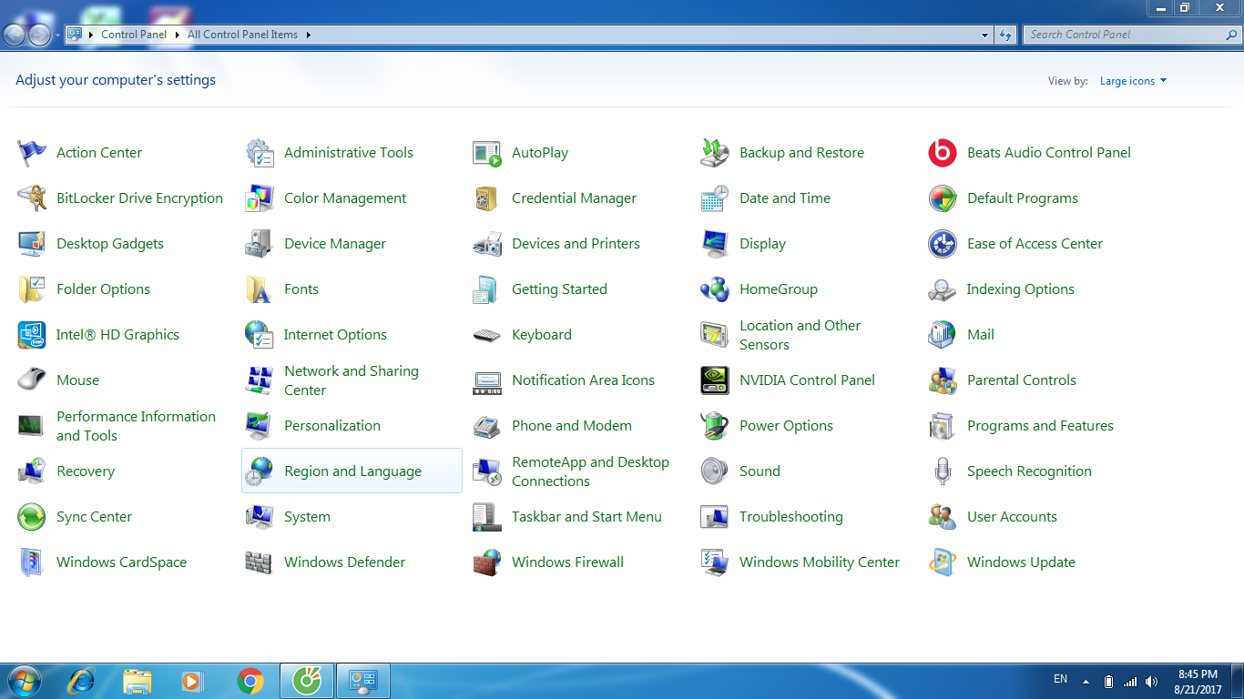Launch Internet Explorer from the taskbar
1244x699 pixels.
pyautogui.click(x=83, y=681)
